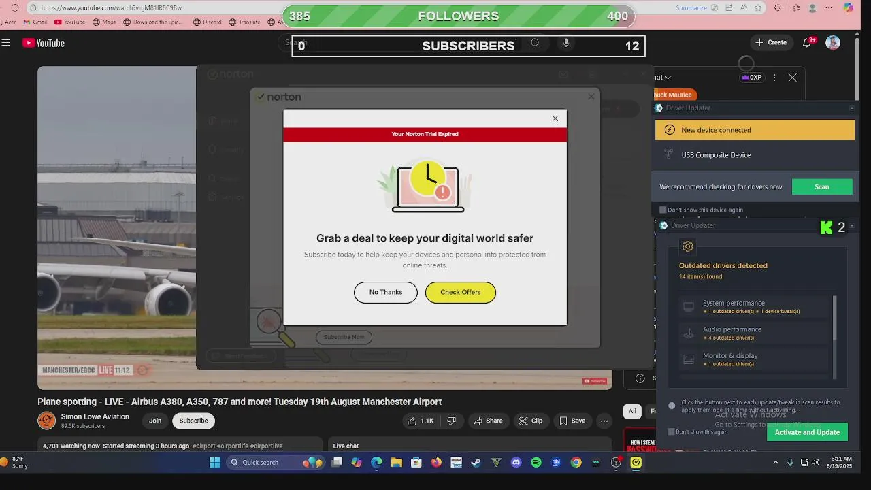This screenshot has width=871, height=490.
Task: Close the Norton trial expired popup
Action: coord(555,118)
